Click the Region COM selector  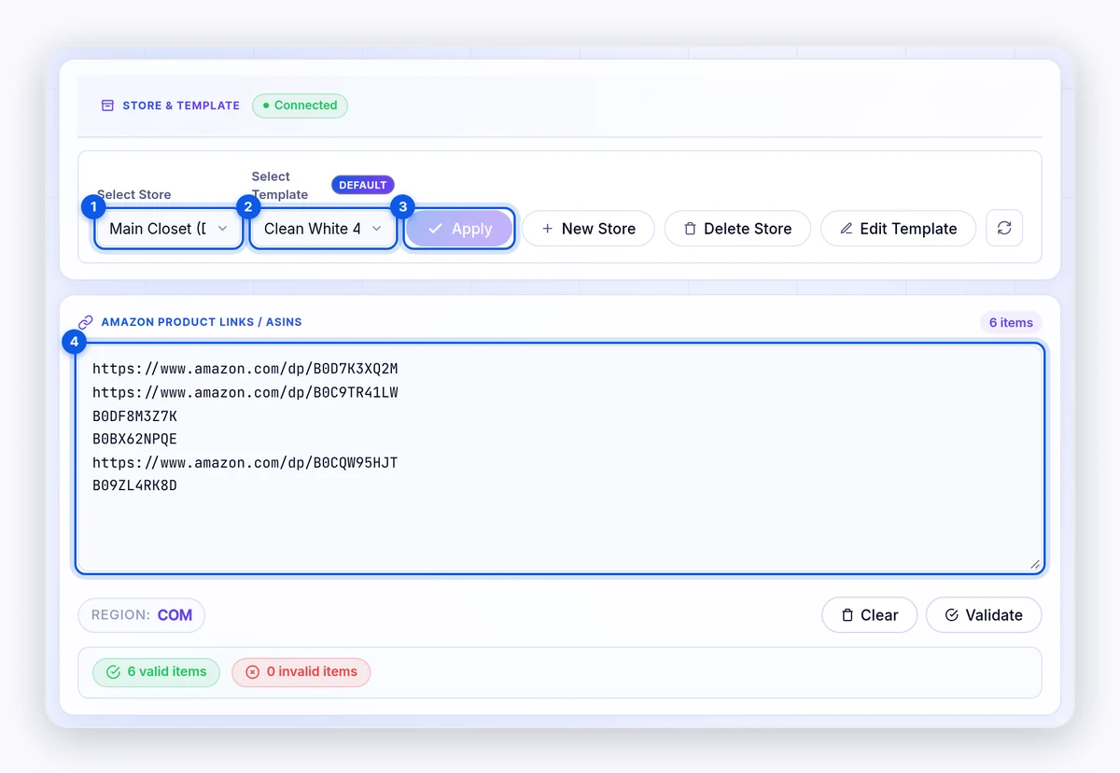[x=142, y=615]
